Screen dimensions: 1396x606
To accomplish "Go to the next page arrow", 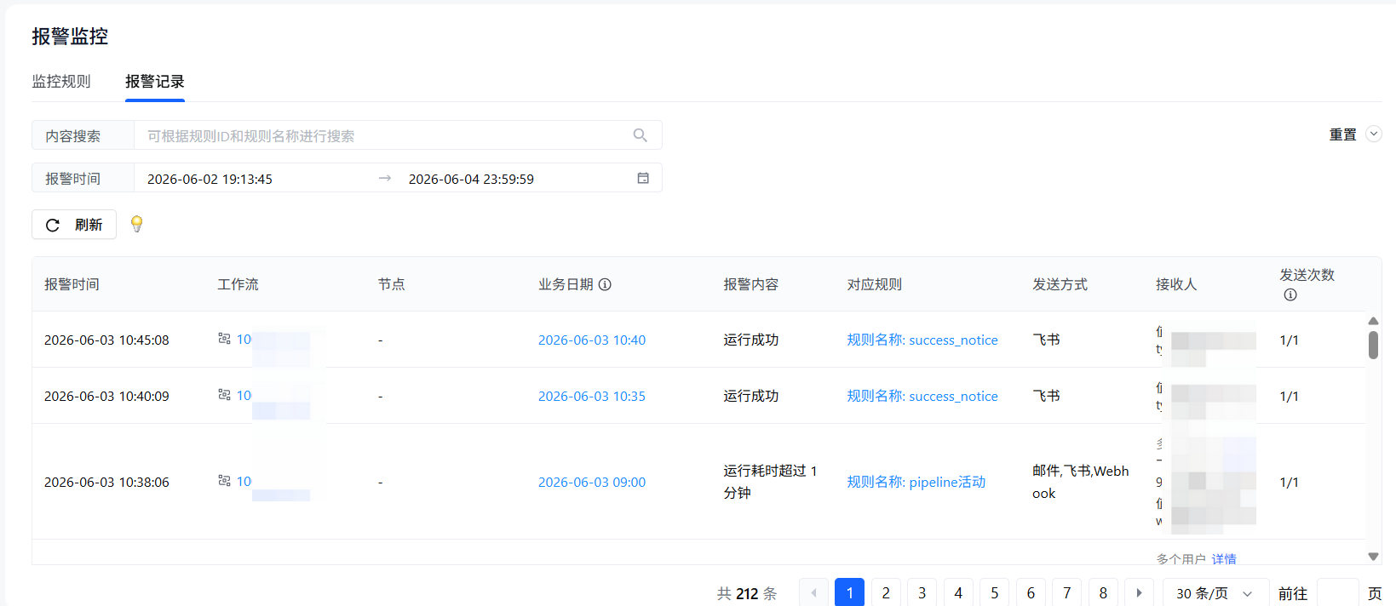I will pos(1139,593).
